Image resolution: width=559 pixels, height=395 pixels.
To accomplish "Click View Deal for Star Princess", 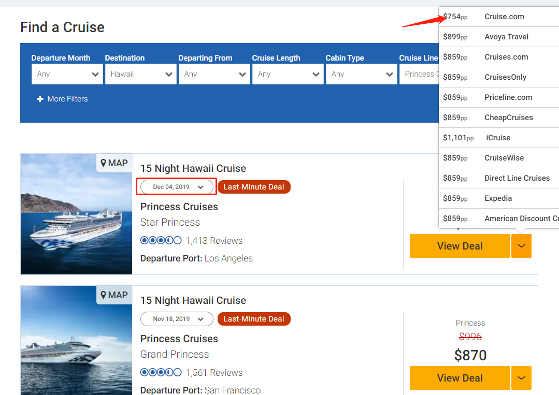I will point(460,246).
